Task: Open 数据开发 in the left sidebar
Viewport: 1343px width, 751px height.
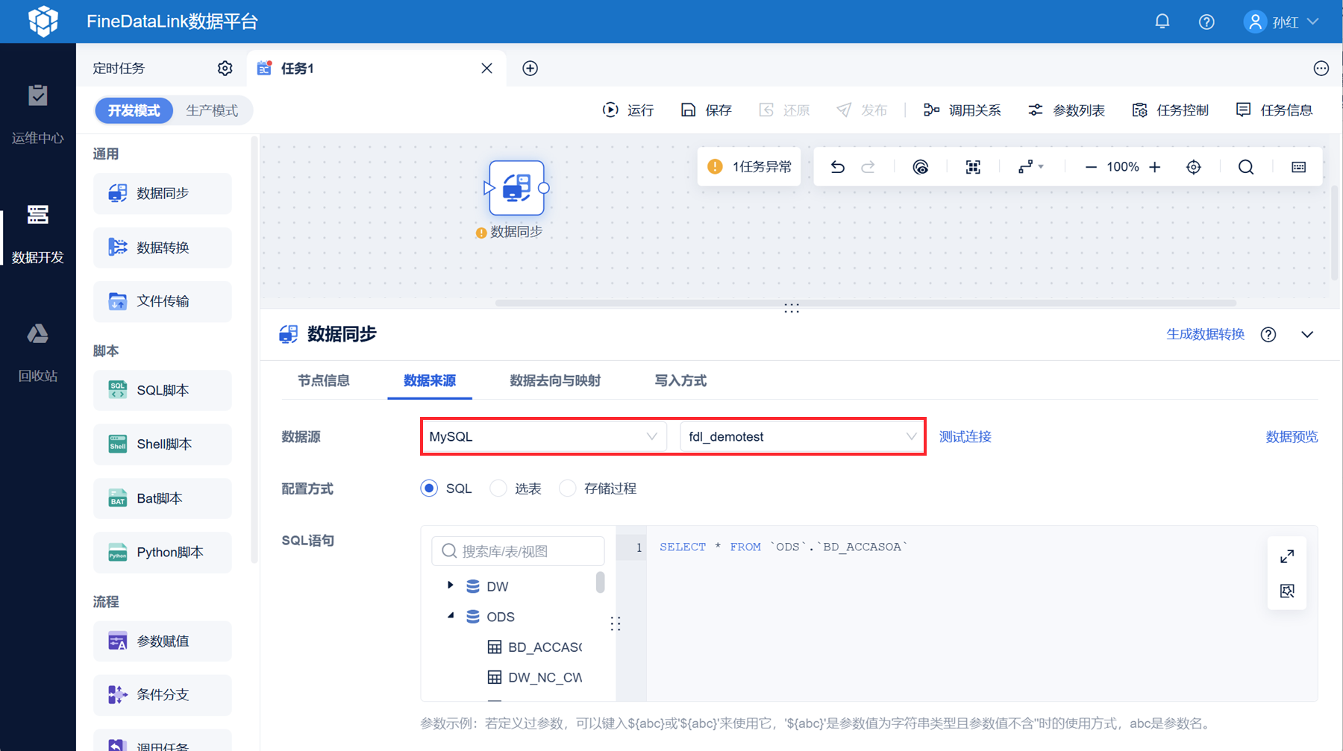Action: [x=37, y=234]
